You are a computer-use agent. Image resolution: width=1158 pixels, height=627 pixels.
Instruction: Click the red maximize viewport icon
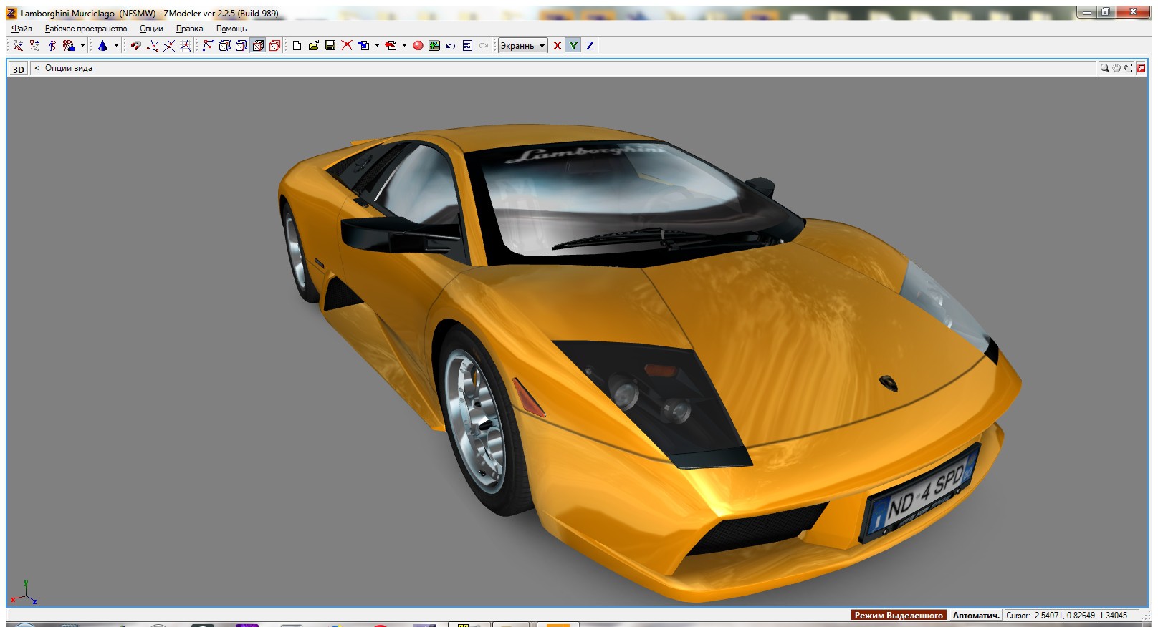coord(1141,68)
